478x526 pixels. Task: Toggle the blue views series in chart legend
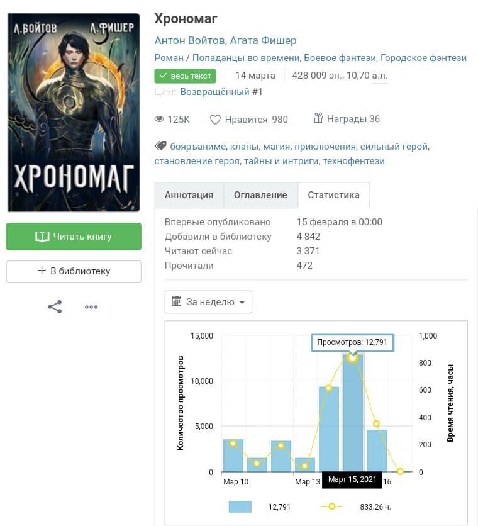[240, 506]
